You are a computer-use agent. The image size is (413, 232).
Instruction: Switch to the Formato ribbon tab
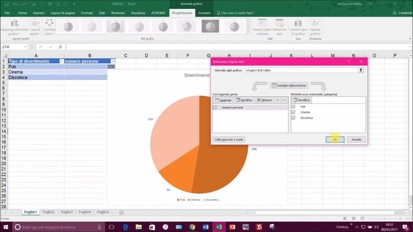pos(204,13)
